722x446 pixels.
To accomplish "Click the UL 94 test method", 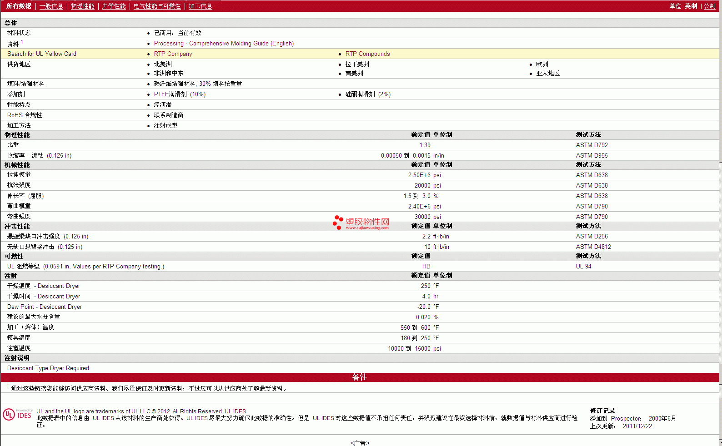I will point(583,266).
